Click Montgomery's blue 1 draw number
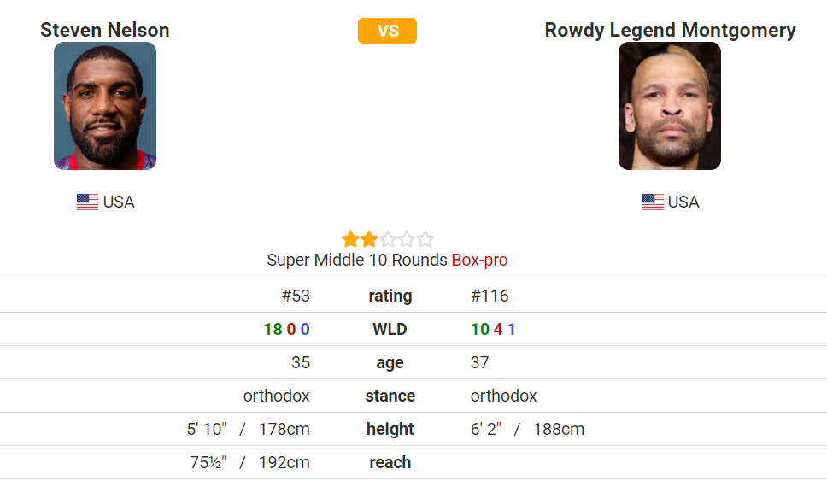The width and height of the screenshot is (827, 481). click(511, 329)
